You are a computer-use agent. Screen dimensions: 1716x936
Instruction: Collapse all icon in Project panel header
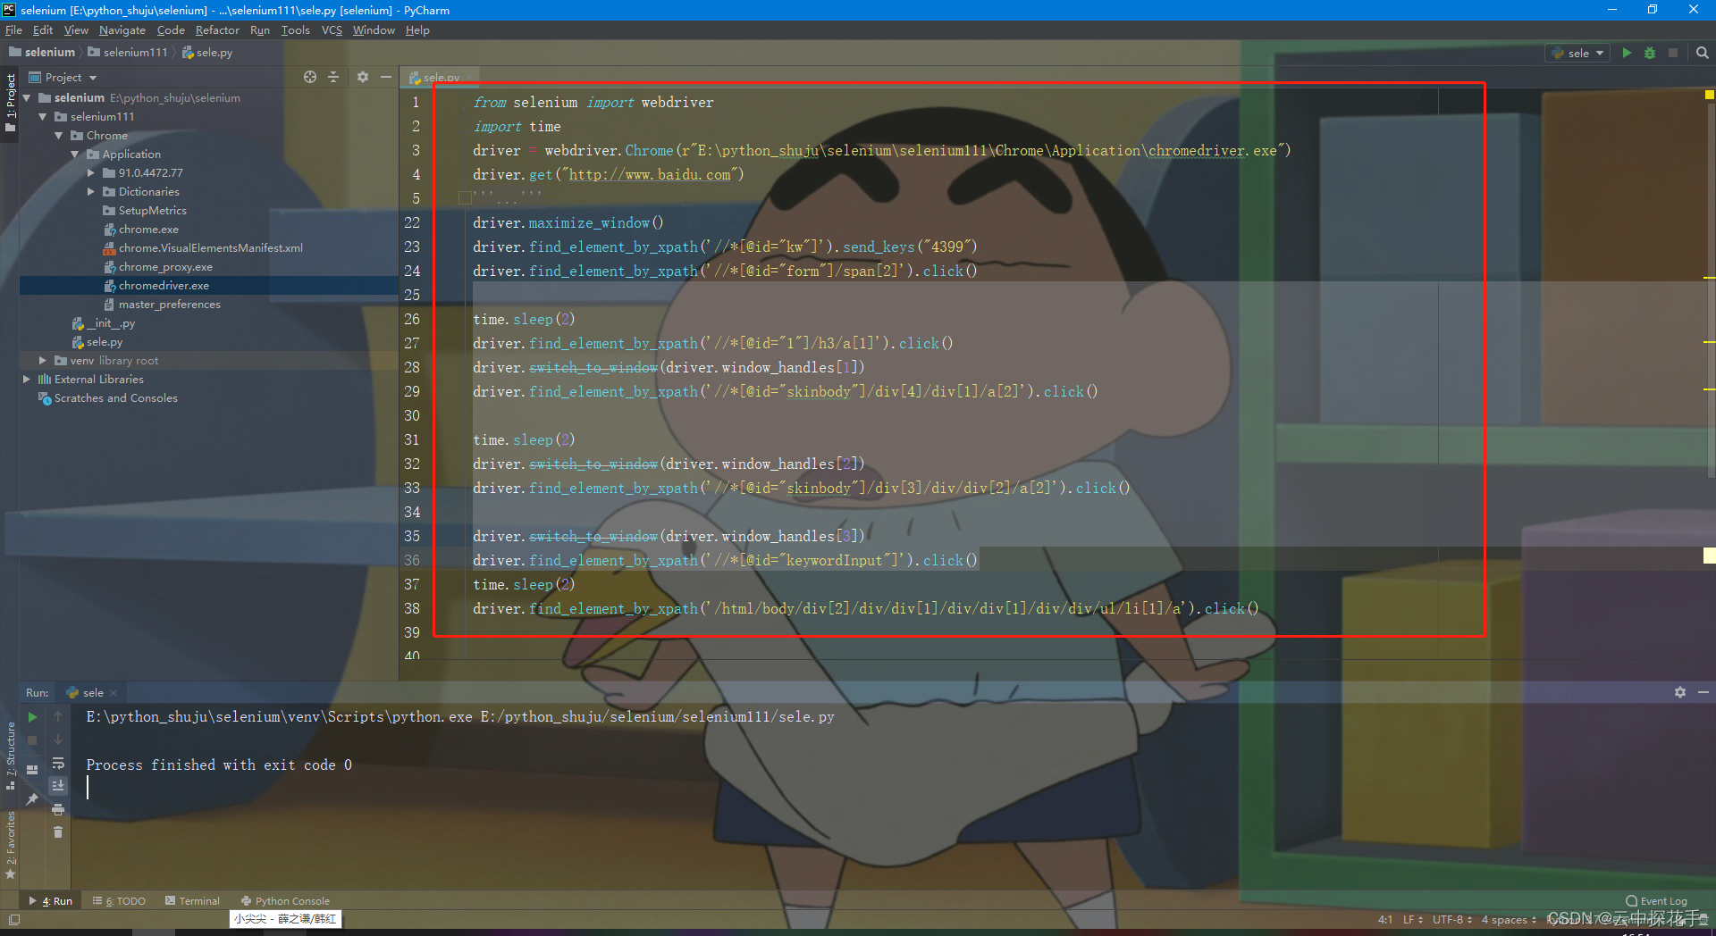(x=333, y=77)
